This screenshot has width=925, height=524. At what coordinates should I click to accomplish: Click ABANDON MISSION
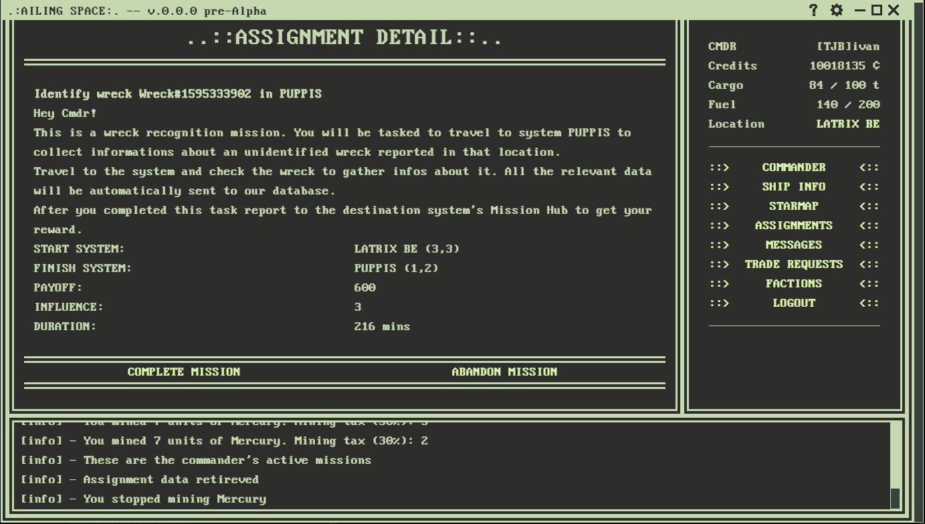pos(505,372)
